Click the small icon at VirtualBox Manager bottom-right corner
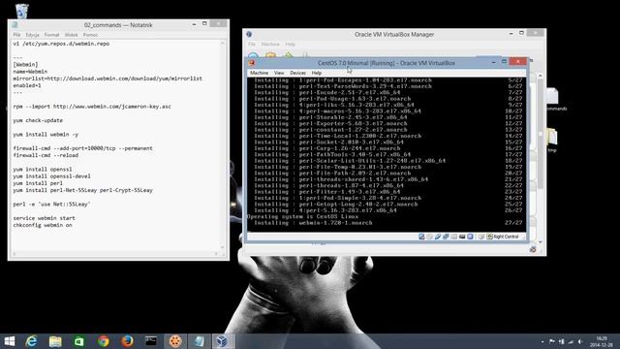 [x=533, y=249]
